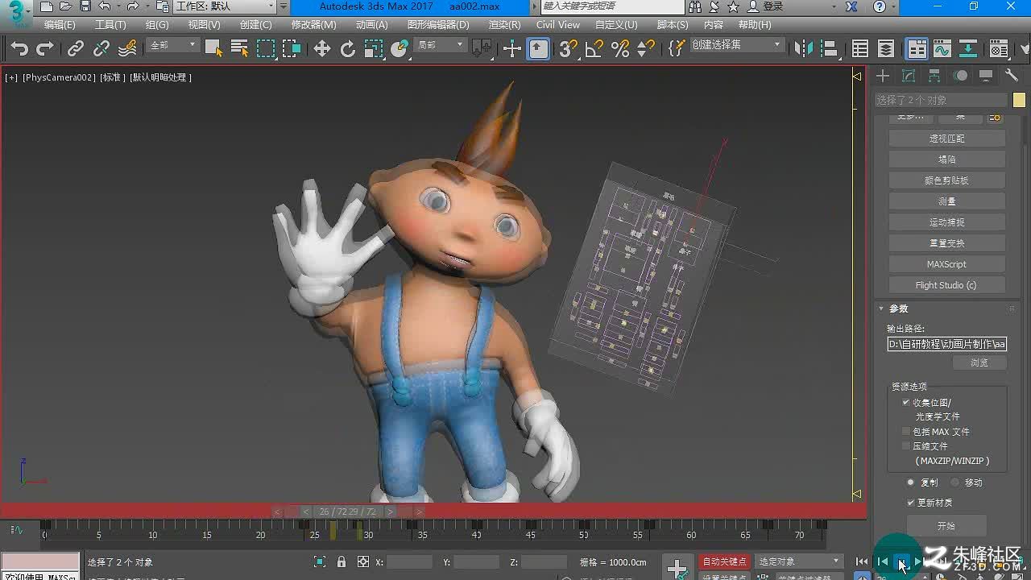
Task: Click the Mirror tool icon
Action: [804, 49]
